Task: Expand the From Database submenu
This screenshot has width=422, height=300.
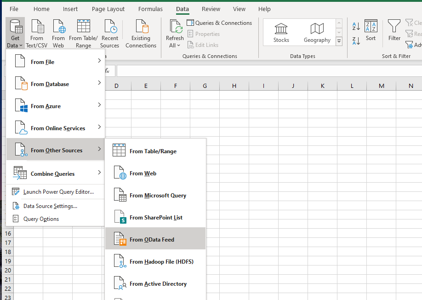Action: pyautogui.click(x=55, y=84)
